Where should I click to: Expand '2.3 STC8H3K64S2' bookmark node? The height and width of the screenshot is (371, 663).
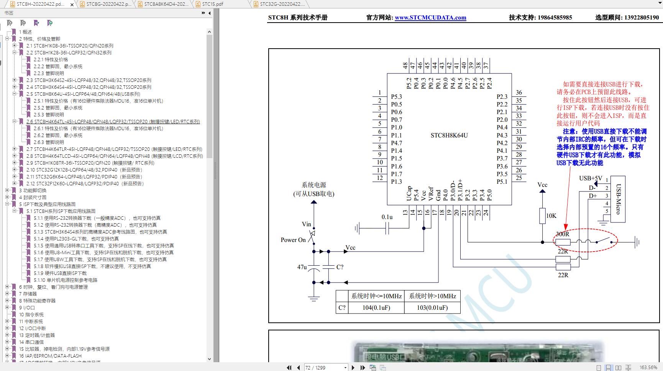15,80
